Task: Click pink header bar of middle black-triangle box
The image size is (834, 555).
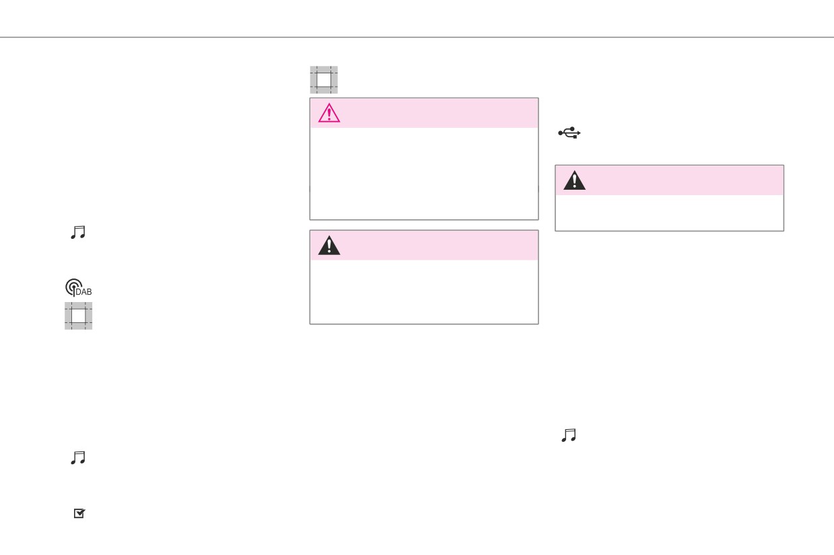Action: pos(424,246)
